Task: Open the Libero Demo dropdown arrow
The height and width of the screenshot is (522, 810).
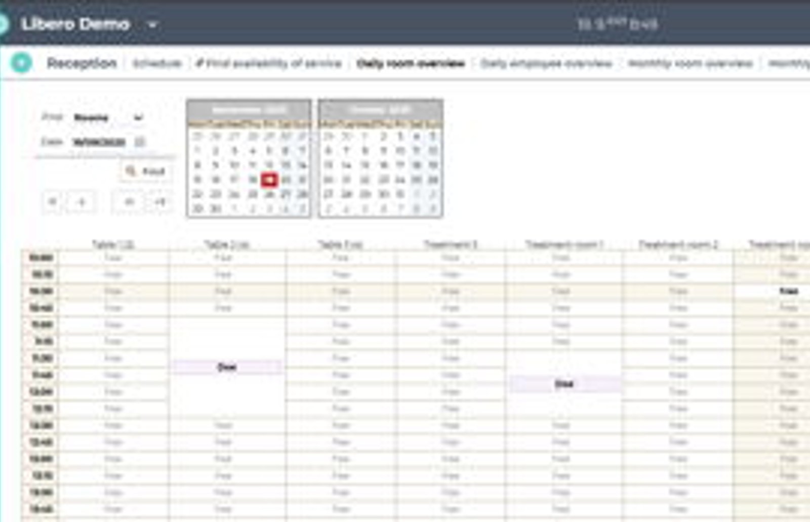Action: 152,24
